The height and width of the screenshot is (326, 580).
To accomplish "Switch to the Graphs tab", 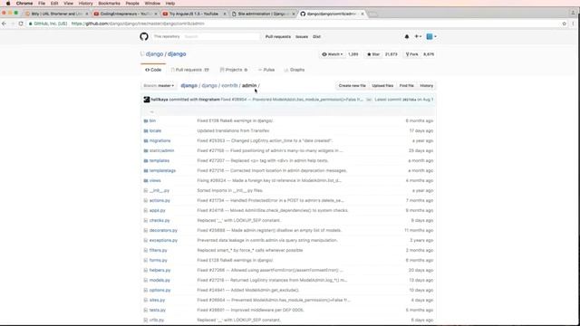I will [x=295, y=70].
